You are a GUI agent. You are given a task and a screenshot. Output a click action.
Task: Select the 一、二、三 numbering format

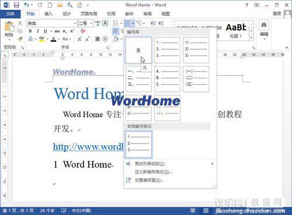(x=138, y=79)
